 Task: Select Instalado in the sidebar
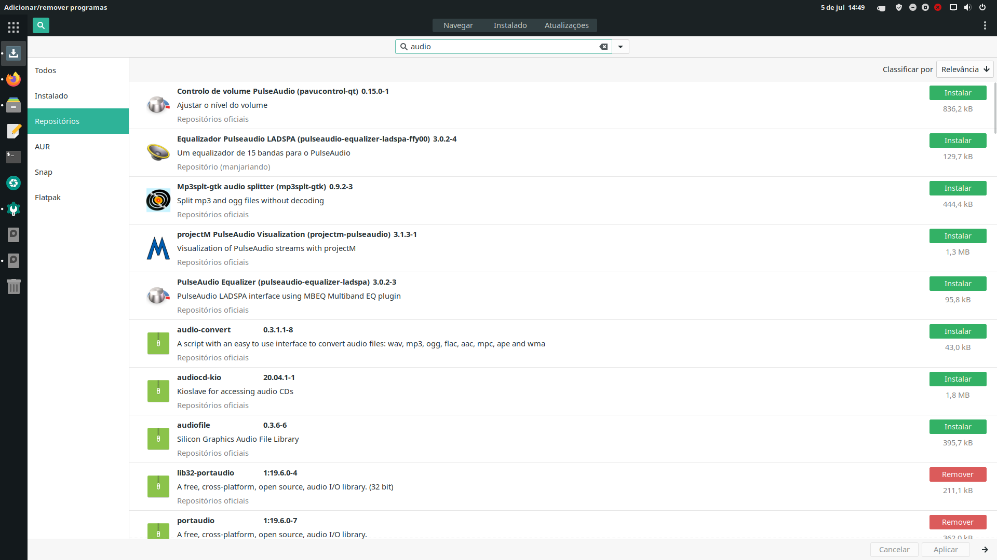coord(78,96)
